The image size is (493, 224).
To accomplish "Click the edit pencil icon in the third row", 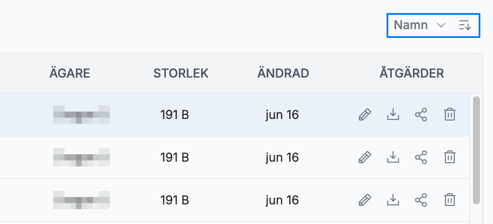I will coord(365,200).
